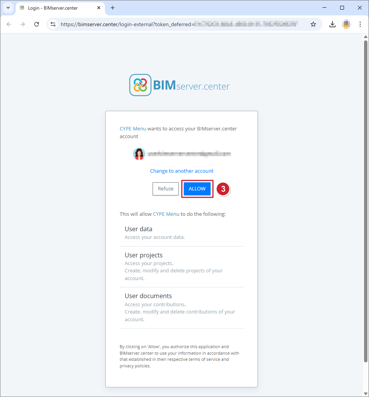Open Chrome three-dot menu
This screenshot has width=369, height=397.
[360, 24]
